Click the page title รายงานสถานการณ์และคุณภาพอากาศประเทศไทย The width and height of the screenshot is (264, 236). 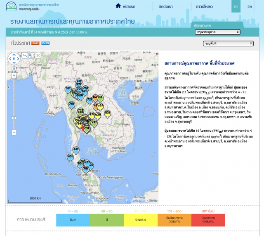click(73, 22)
